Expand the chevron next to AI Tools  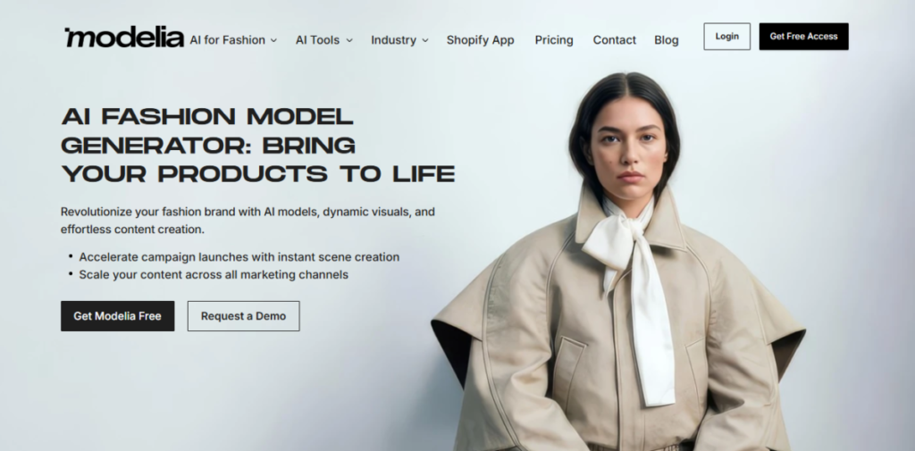pos(349,40)
